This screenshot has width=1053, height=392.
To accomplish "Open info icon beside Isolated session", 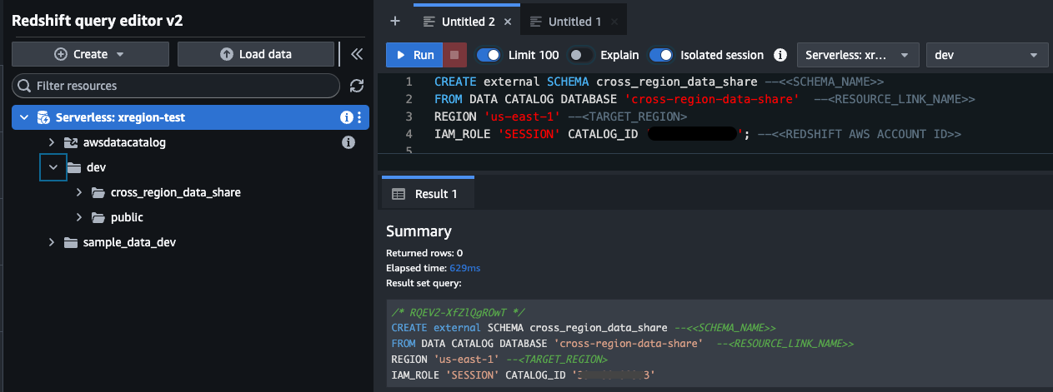I will [780, 55].
